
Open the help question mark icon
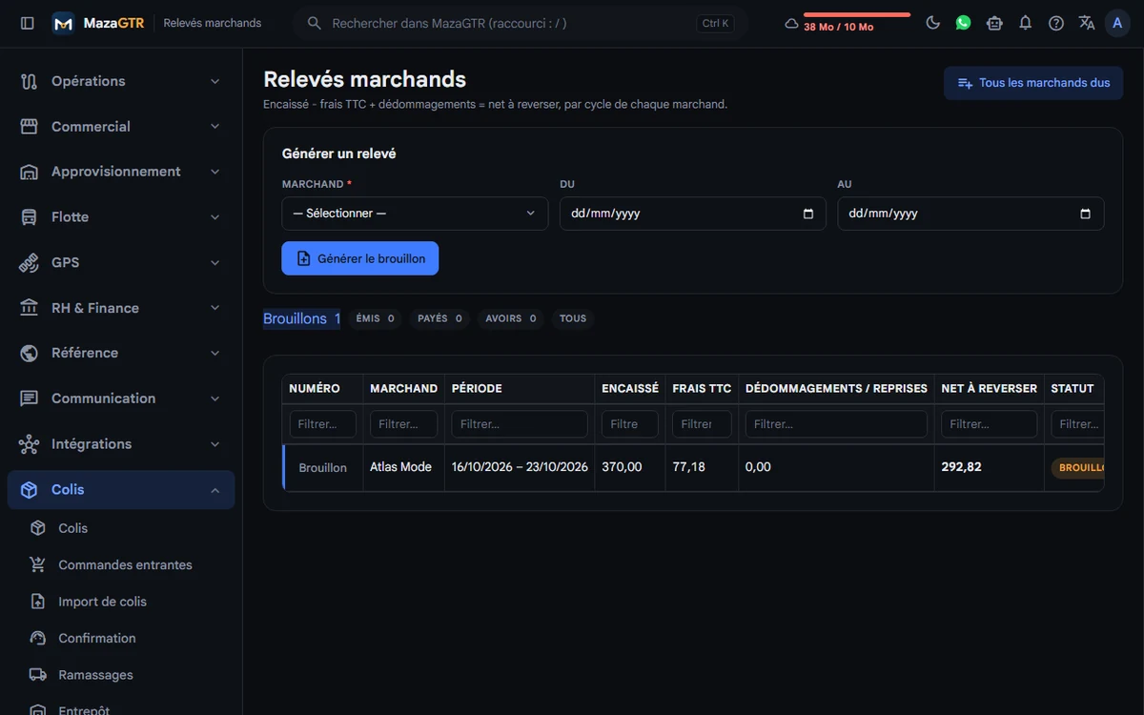click(x=1056, y=23)
